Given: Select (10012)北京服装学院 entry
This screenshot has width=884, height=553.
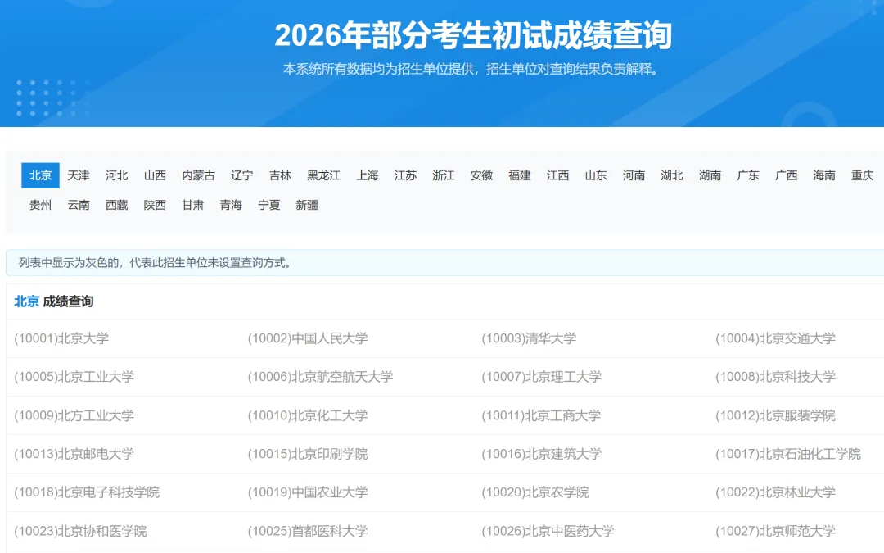Looking at the screenshot, I should coord(775,416).
